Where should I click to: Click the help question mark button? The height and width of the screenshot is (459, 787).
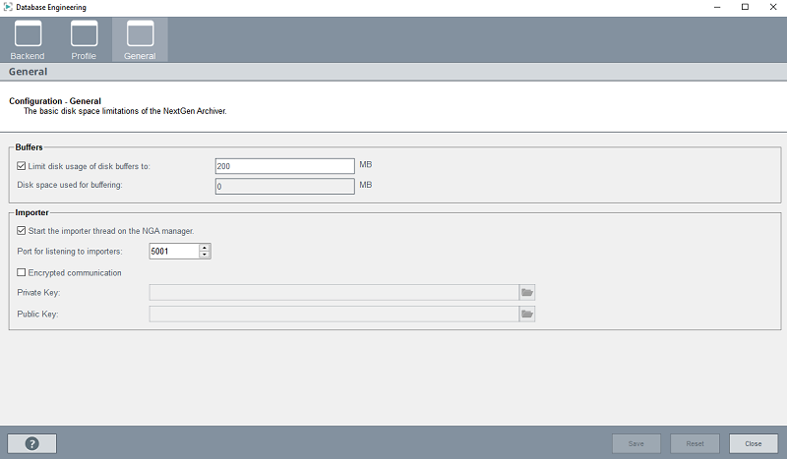(x=31, y=443)
